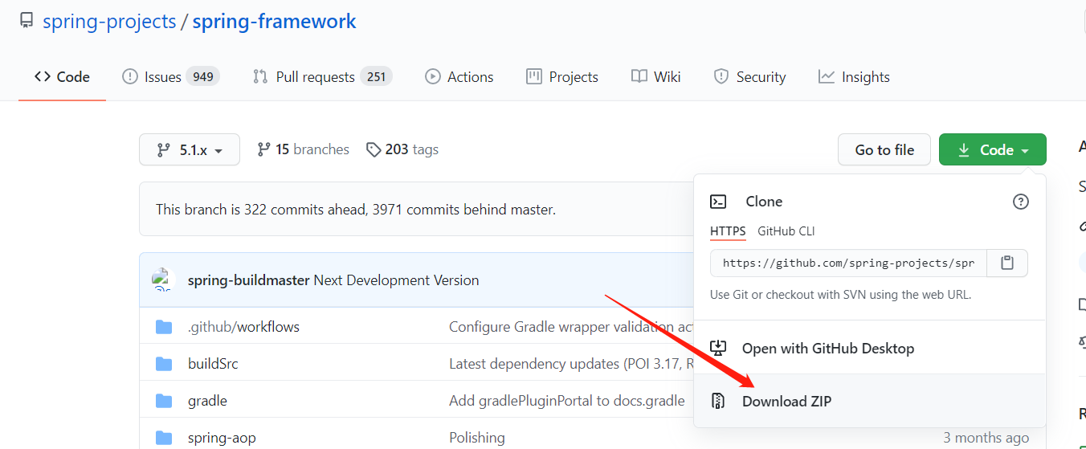The image size is (1086, 449).
Task: Click the branch icon beside 15 branches
Action: (263, 149)
